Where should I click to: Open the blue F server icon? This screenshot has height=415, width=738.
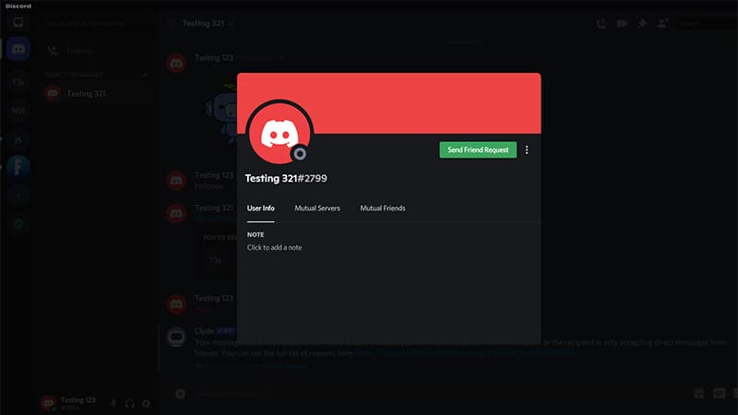point(18,167)
